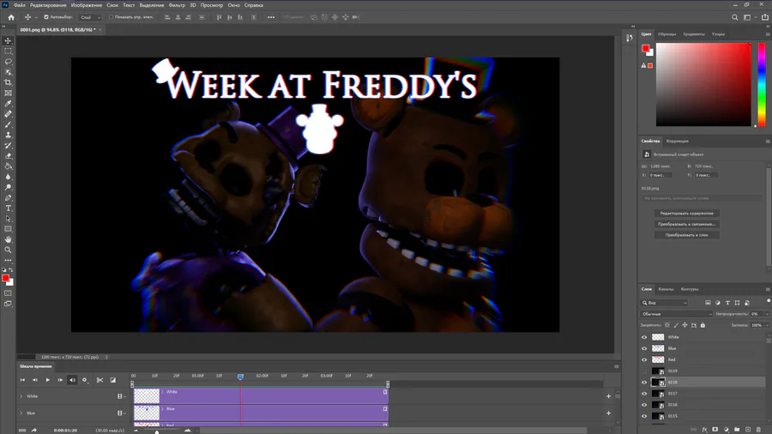Click the filter by text layers icon
The image size is (772, 434).
(727, 303)
